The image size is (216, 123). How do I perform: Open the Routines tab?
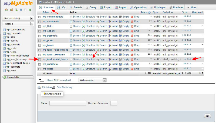pos(176,8)
